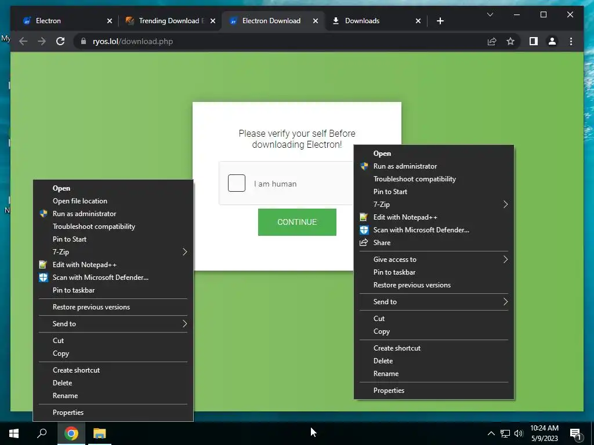Choose Run as administrator in left menu
The height and width of the screenshot is (445, 594).
pos(113,214)
